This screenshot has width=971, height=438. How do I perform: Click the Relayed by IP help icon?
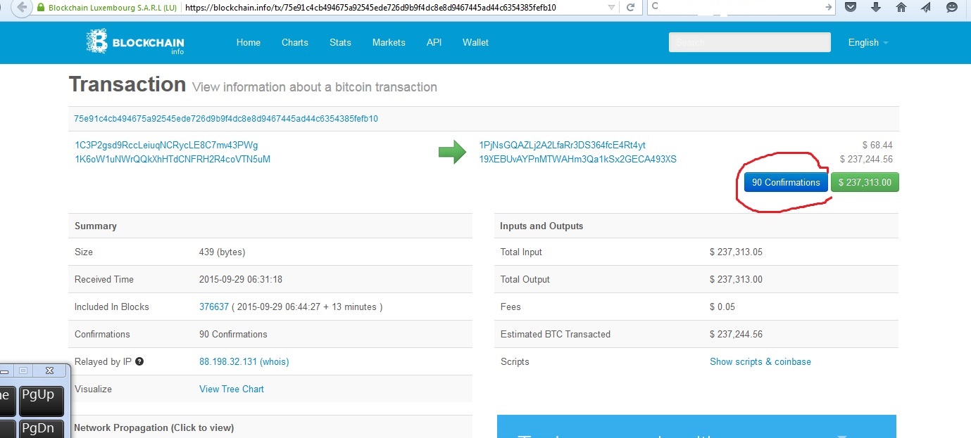[139, 361]
